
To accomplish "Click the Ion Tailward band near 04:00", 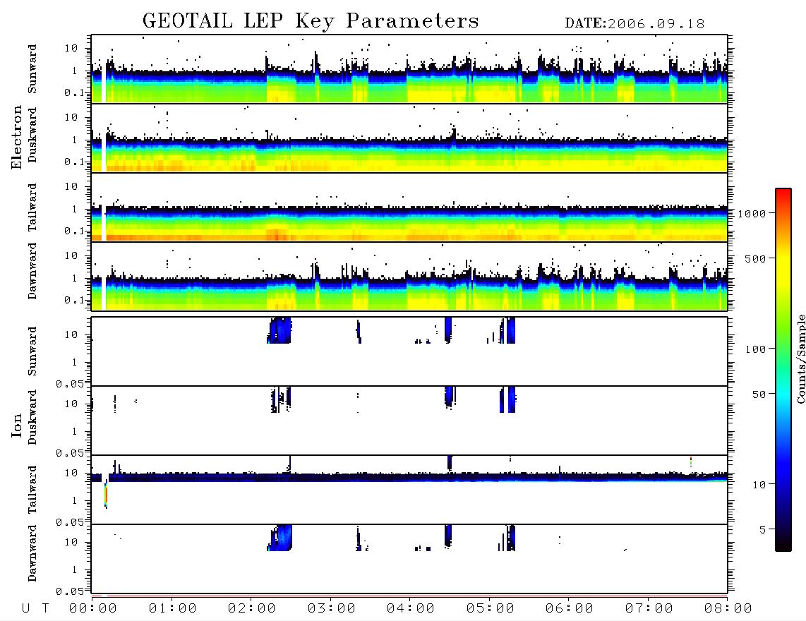I will tap(409, 477).
